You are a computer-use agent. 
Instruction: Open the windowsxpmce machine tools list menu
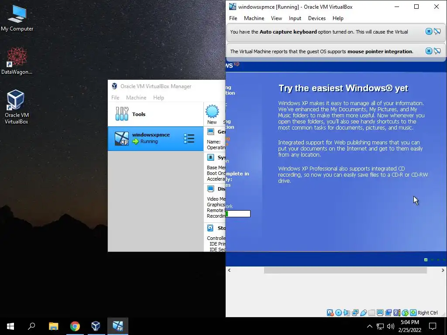pos(189,138)
